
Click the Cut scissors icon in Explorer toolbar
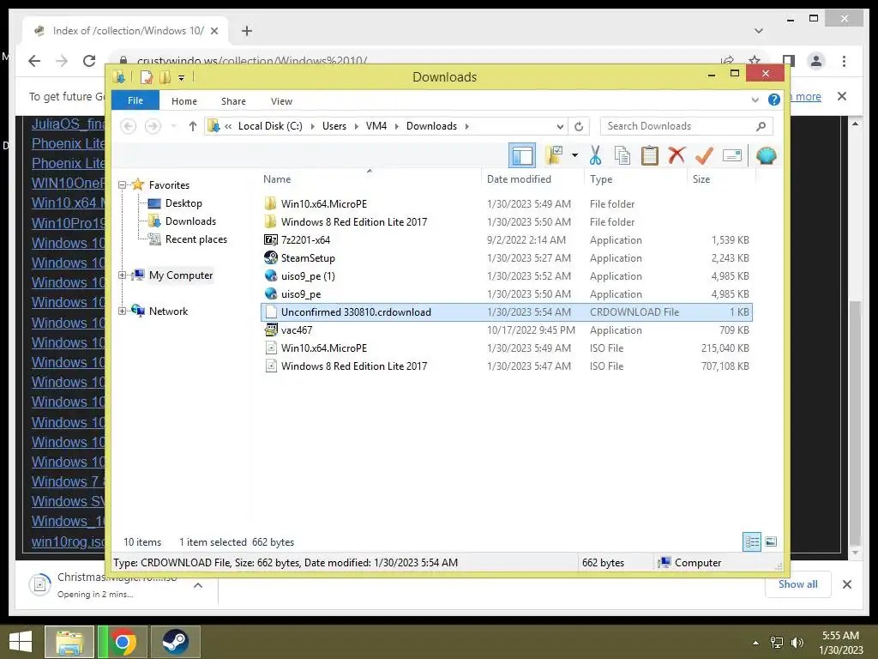[x=595, y=156]
